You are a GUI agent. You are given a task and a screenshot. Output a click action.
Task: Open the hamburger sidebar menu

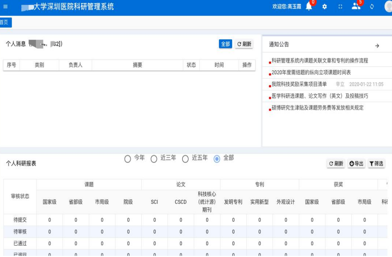point(5,7)
